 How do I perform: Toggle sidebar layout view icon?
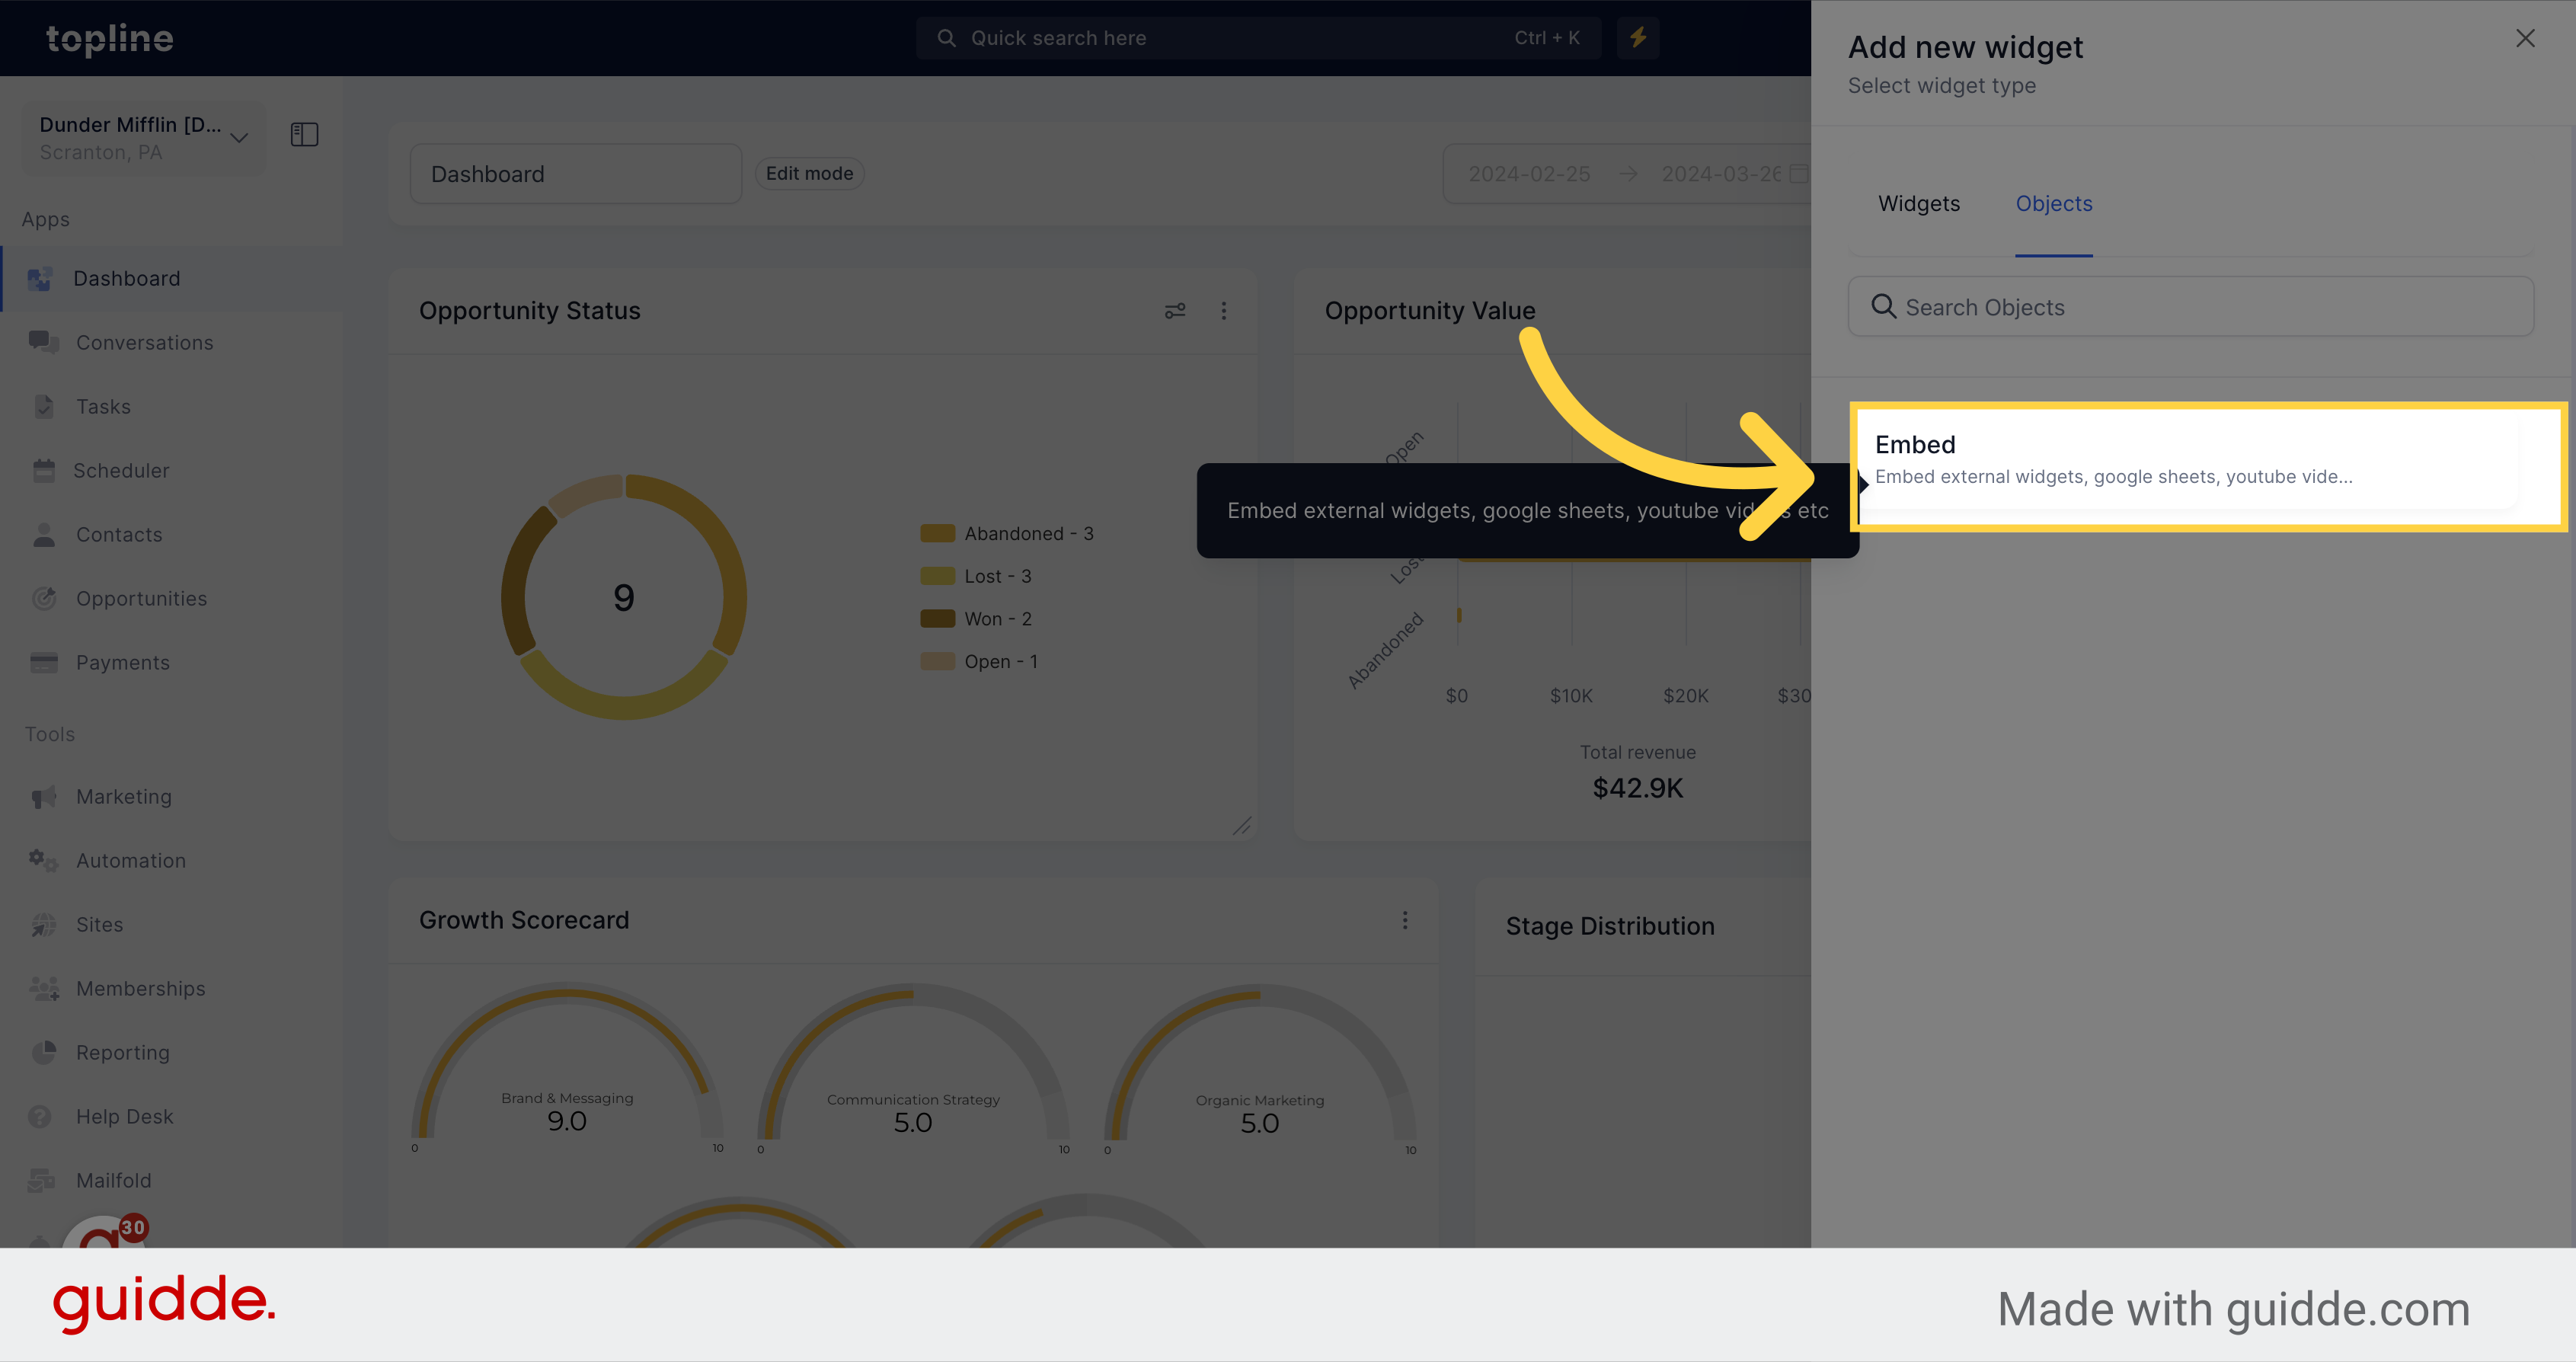coord(305,135)
